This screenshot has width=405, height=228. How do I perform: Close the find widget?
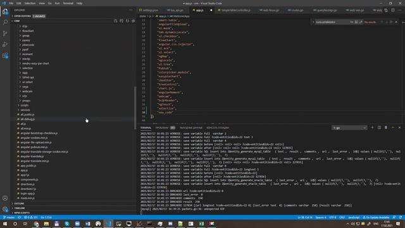click(x=396, y=22)
